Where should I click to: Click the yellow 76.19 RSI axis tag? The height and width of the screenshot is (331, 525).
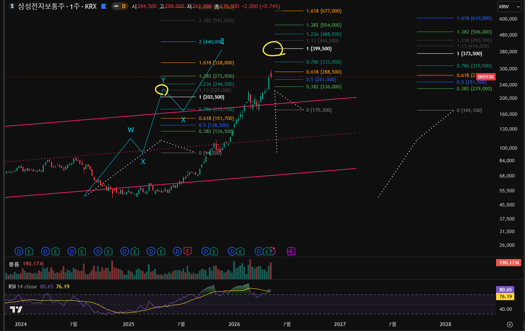[x=505, y=296]
